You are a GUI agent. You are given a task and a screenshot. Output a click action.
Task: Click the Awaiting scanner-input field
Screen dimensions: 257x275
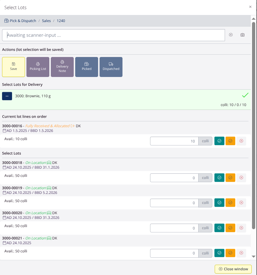click(113, 35)
